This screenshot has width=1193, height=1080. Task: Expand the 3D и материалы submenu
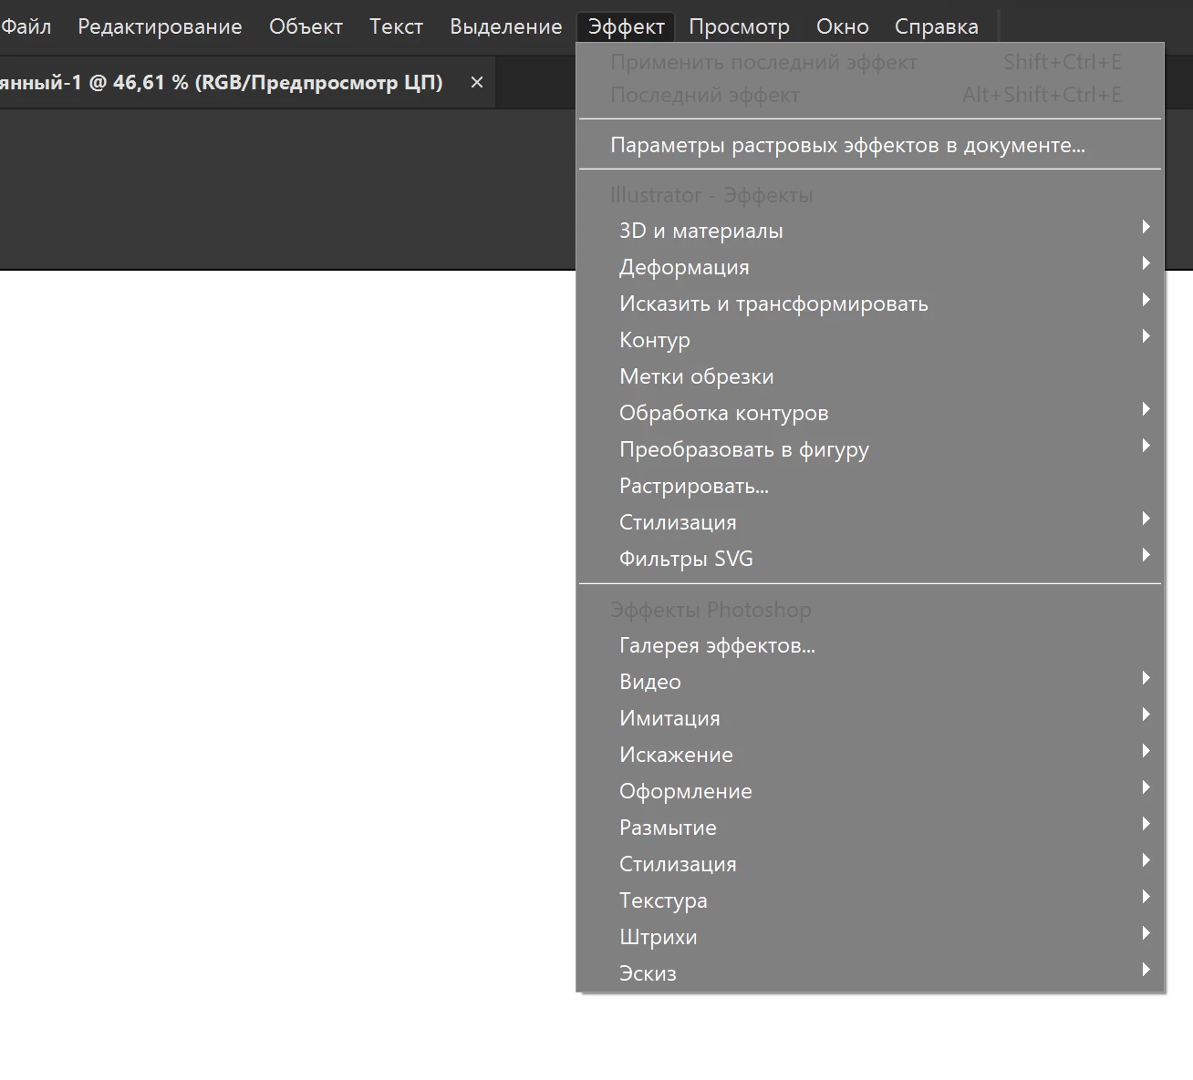point(870,231)
